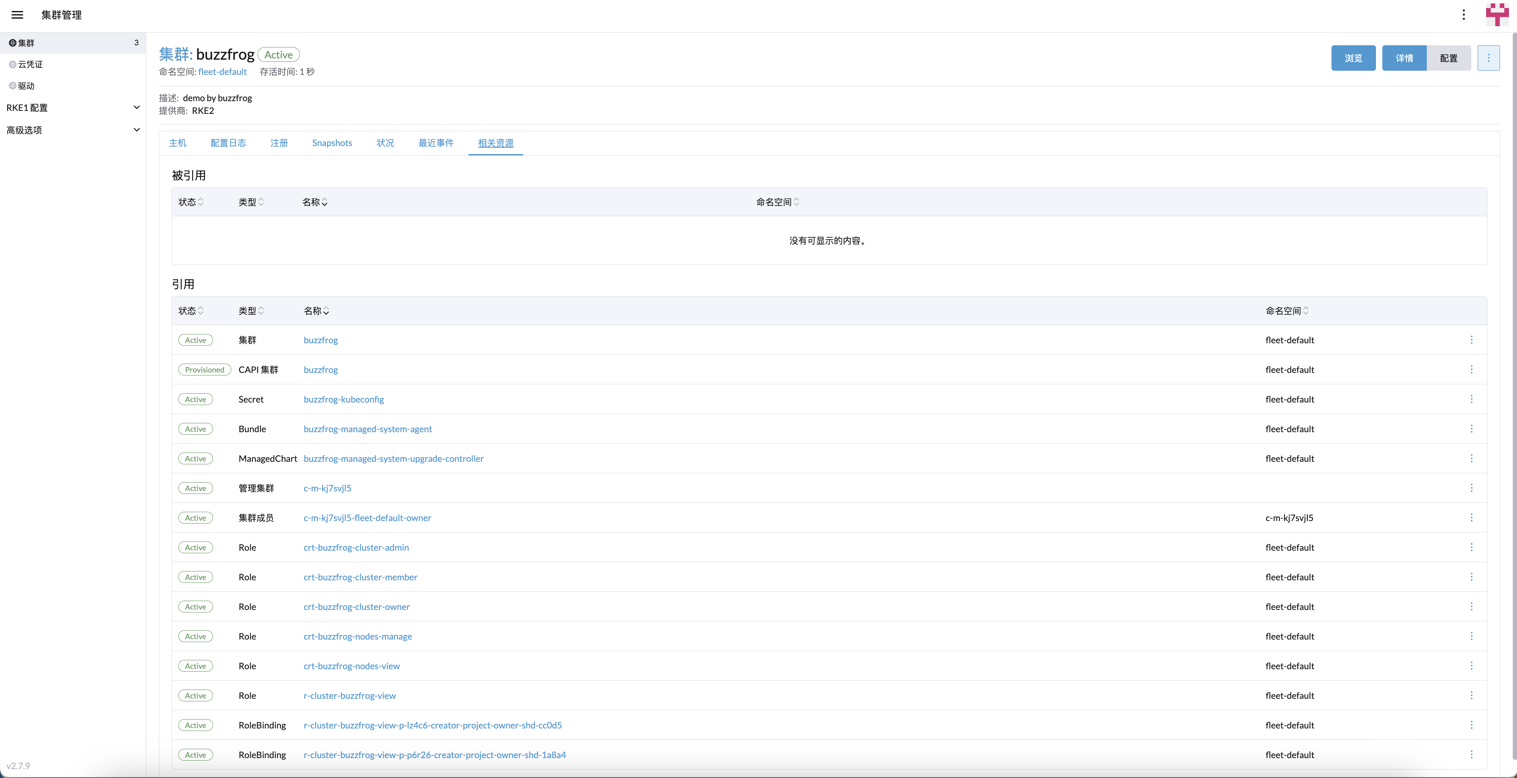Sort 被引用 table by 类型 column

[251, 202]
